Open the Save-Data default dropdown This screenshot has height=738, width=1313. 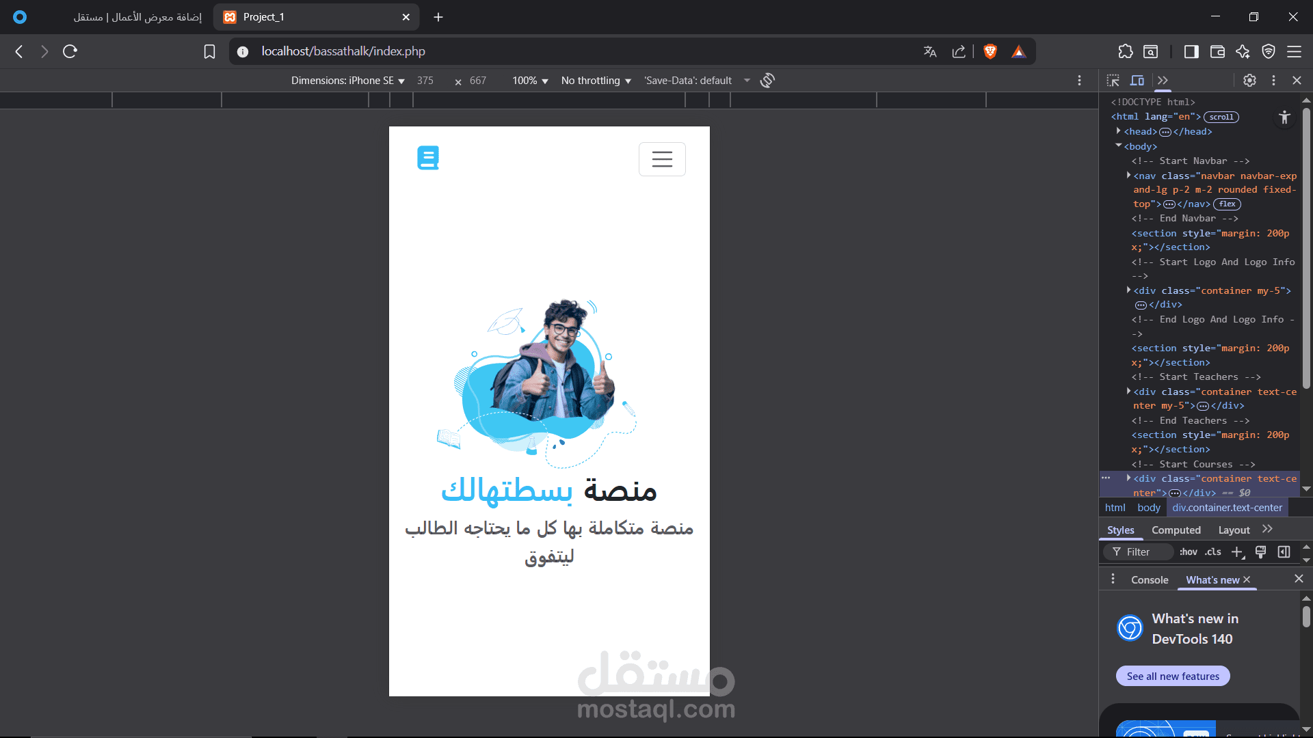(x=697, y=81)
